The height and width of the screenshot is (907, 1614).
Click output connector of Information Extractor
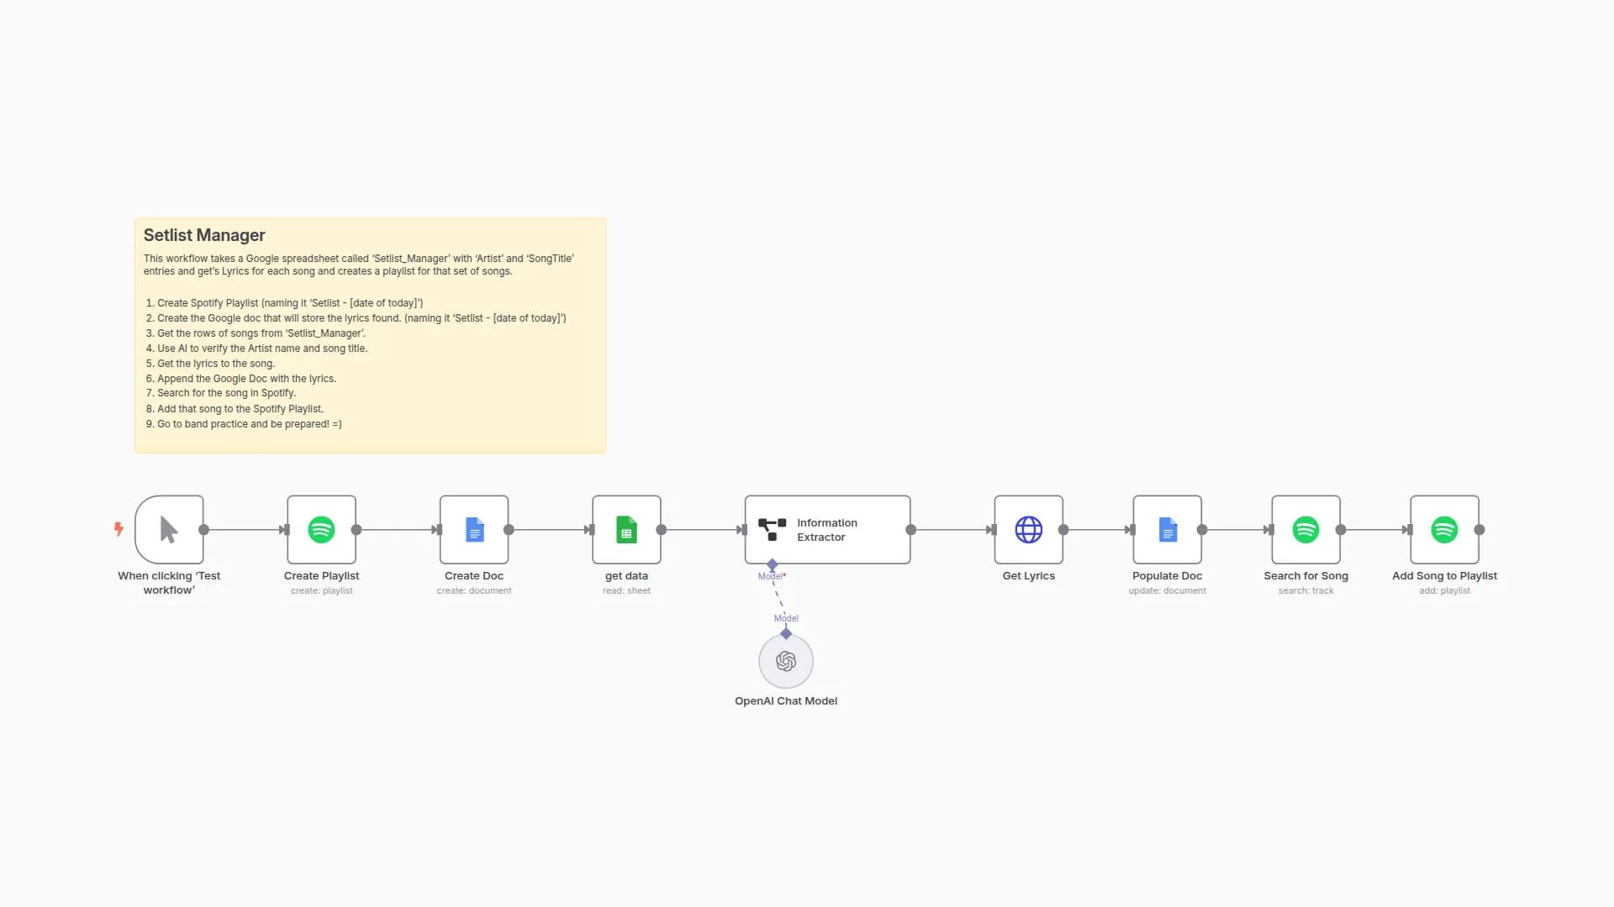click(910, 530)
